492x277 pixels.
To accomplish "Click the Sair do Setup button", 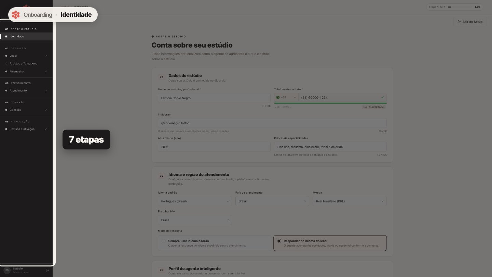I will click(x=470, y=22).
